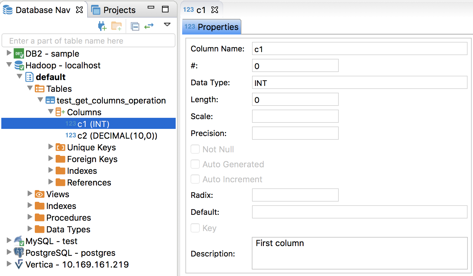Screen dimensions: 473x276
Task: Collapse the test_get_columns_operation table node
Action: 40,100
